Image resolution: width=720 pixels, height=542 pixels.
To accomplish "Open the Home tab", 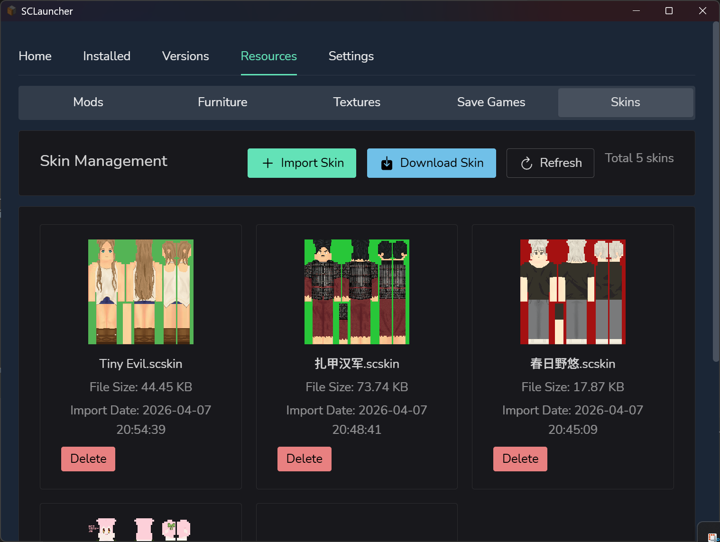I will 35,56.
